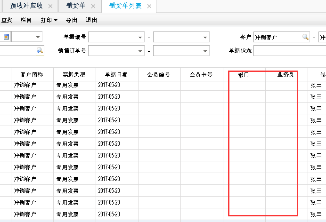Select last row 2017-05-20 date cell
This screenshot has height=222, width=326.
[117, 214]
